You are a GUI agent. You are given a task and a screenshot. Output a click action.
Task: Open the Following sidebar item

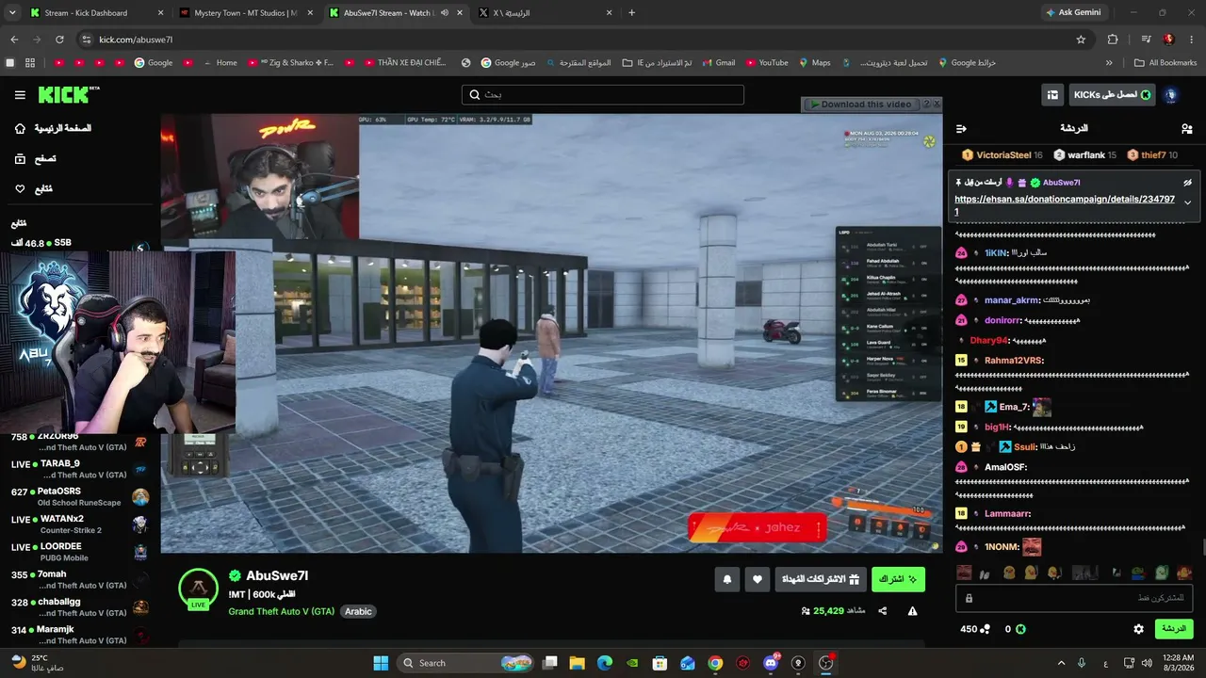(x=33, y=189)
